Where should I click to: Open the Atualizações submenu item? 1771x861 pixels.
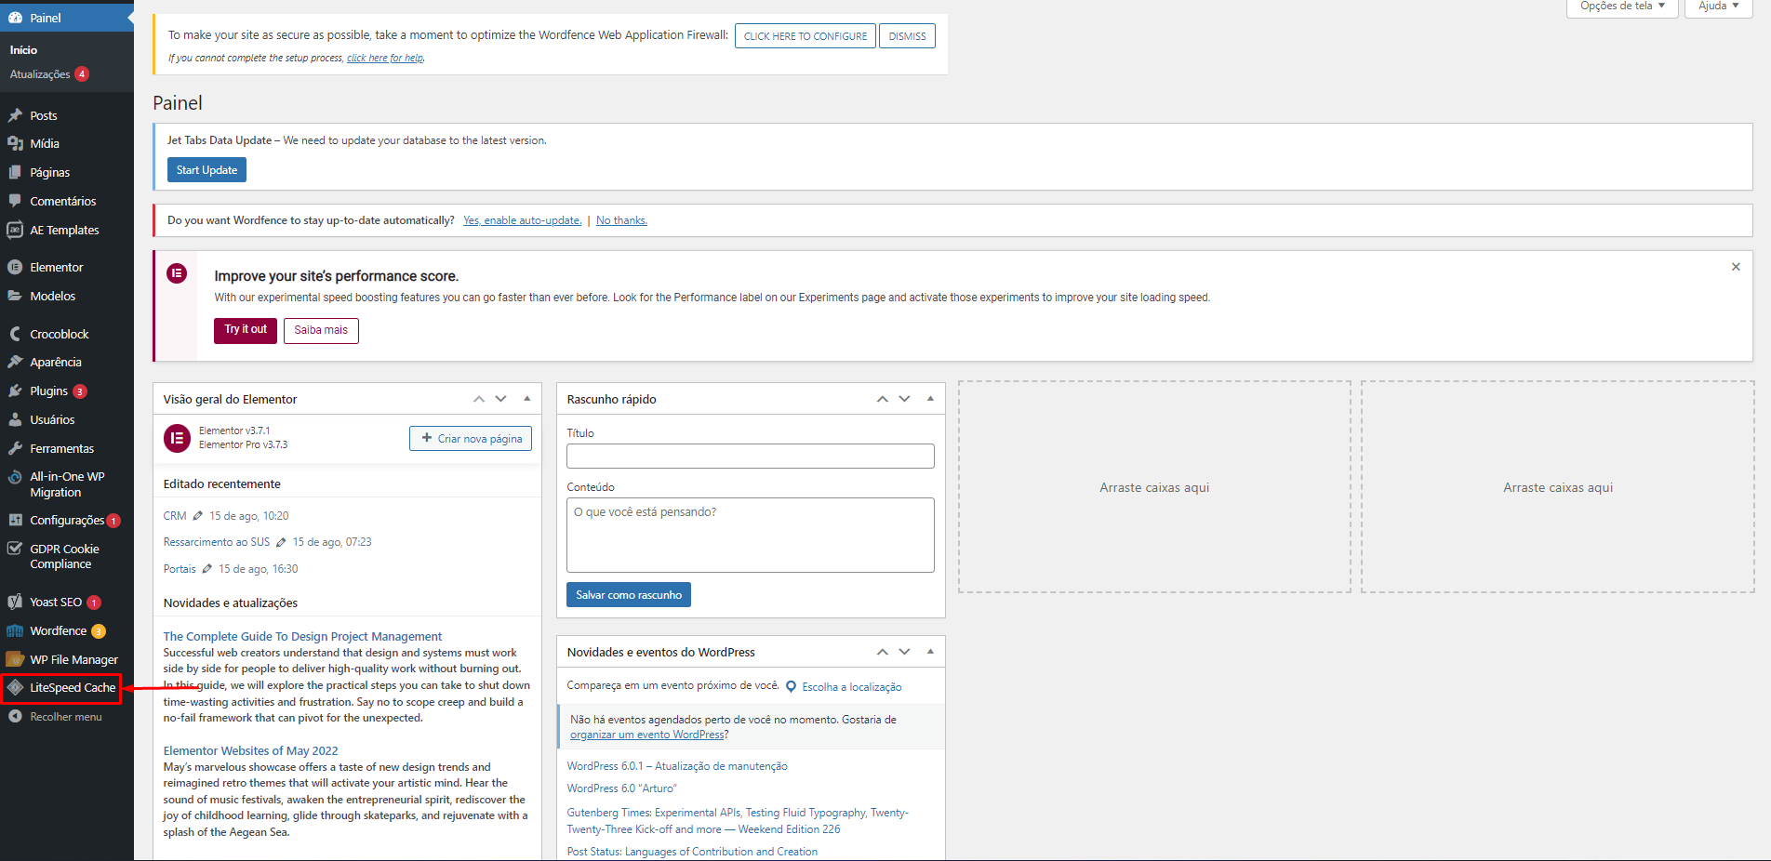tap(40, 74)
